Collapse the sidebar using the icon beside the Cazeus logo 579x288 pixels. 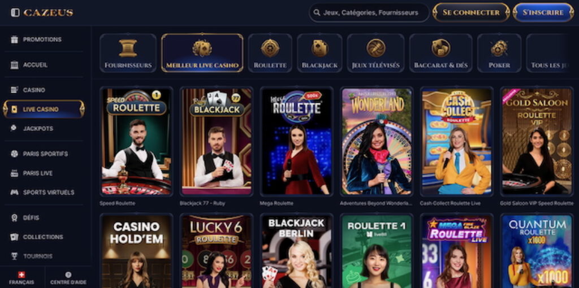(15, 12)
